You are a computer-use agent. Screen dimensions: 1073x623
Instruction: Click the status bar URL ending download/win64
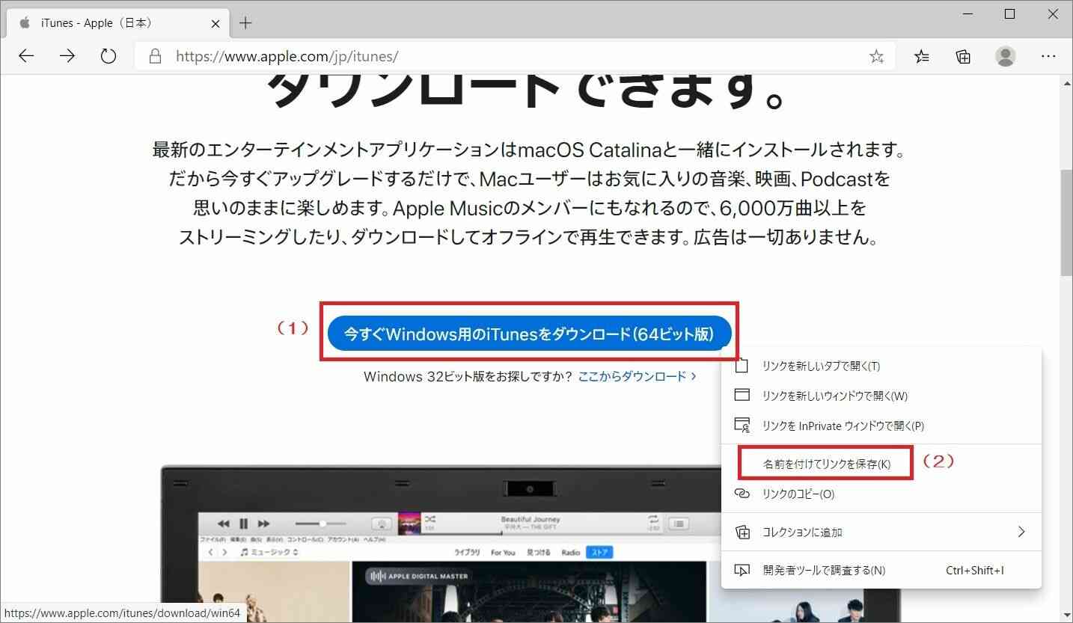tap(122, 613)
